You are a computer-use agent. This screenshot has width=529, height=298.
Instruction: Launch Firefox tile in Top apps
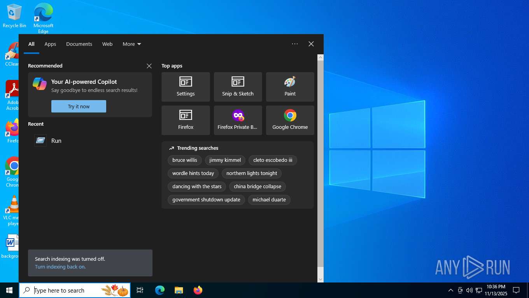pyautogui.click(x=186, y=120)
